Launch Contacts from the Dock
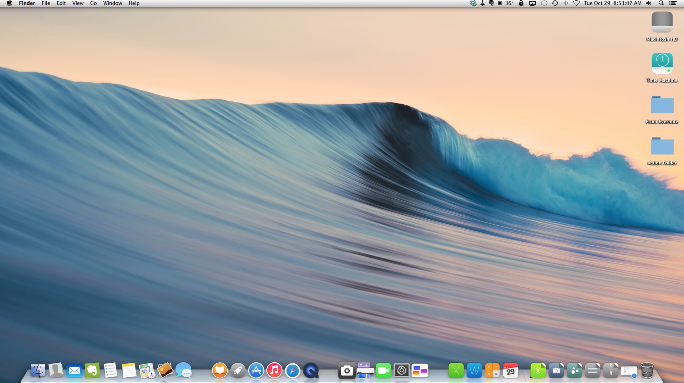This screenshot has height=383, width=684. coord(56,371)
